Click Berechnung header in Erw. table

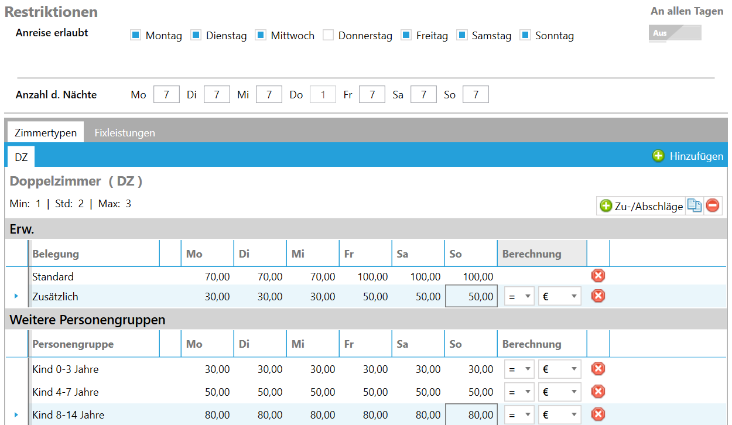(x=542, y=253)
